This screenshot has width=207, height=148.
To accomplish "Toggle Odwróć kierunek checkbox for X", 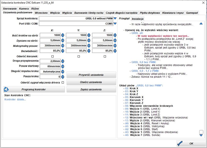I will click(x=53, y=56).
